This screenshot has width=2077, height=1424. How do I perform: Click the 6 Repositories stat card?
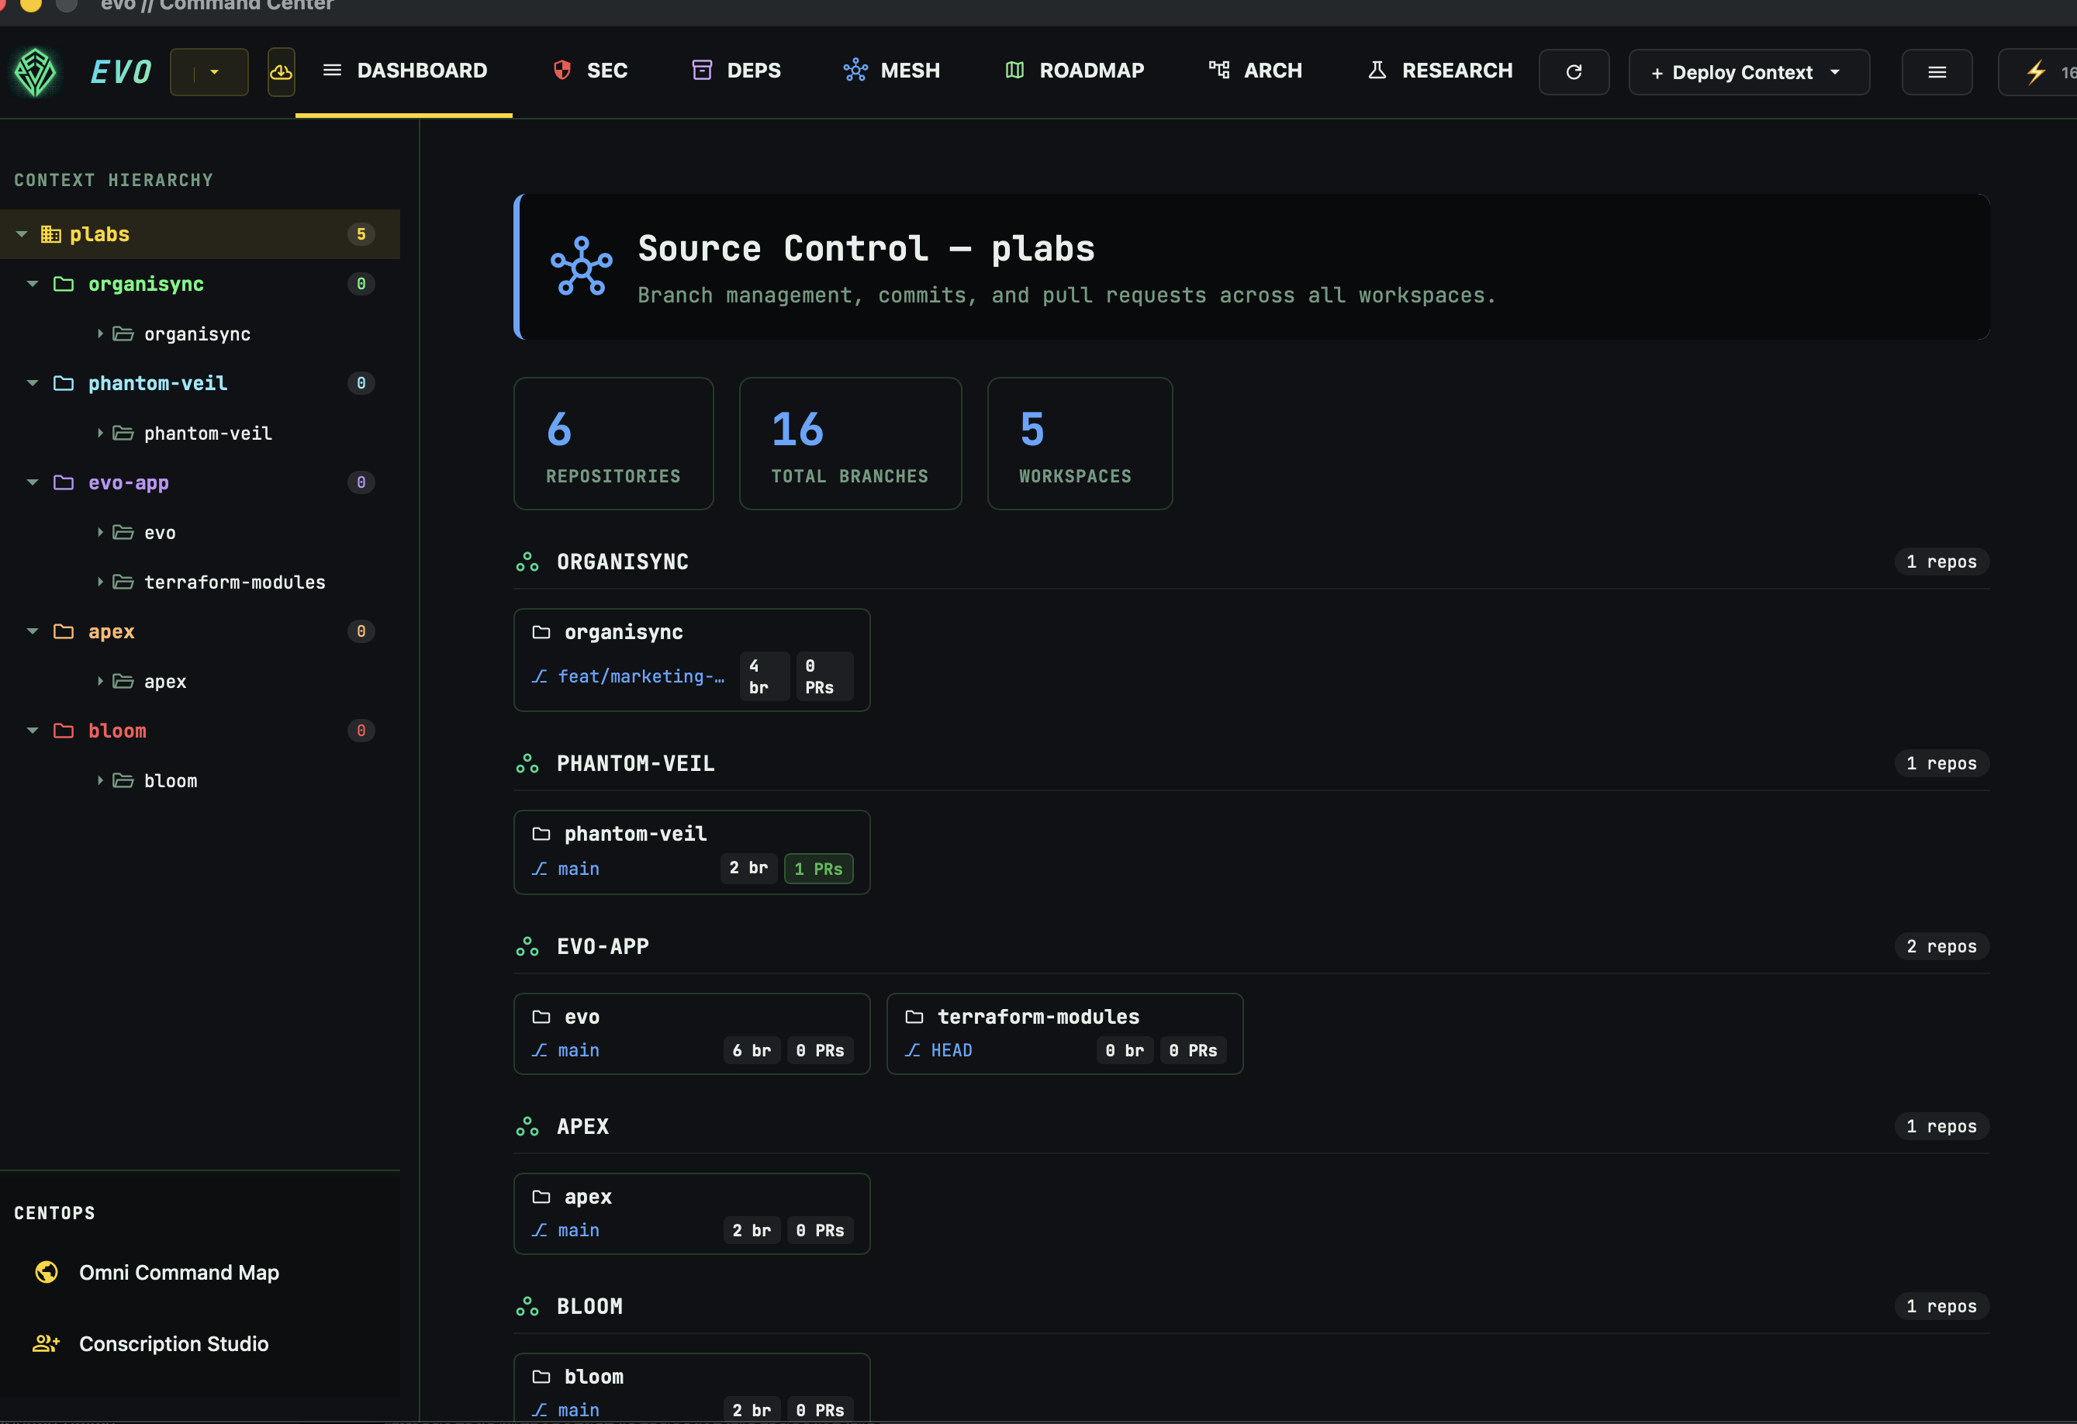[x=613, y=444]
